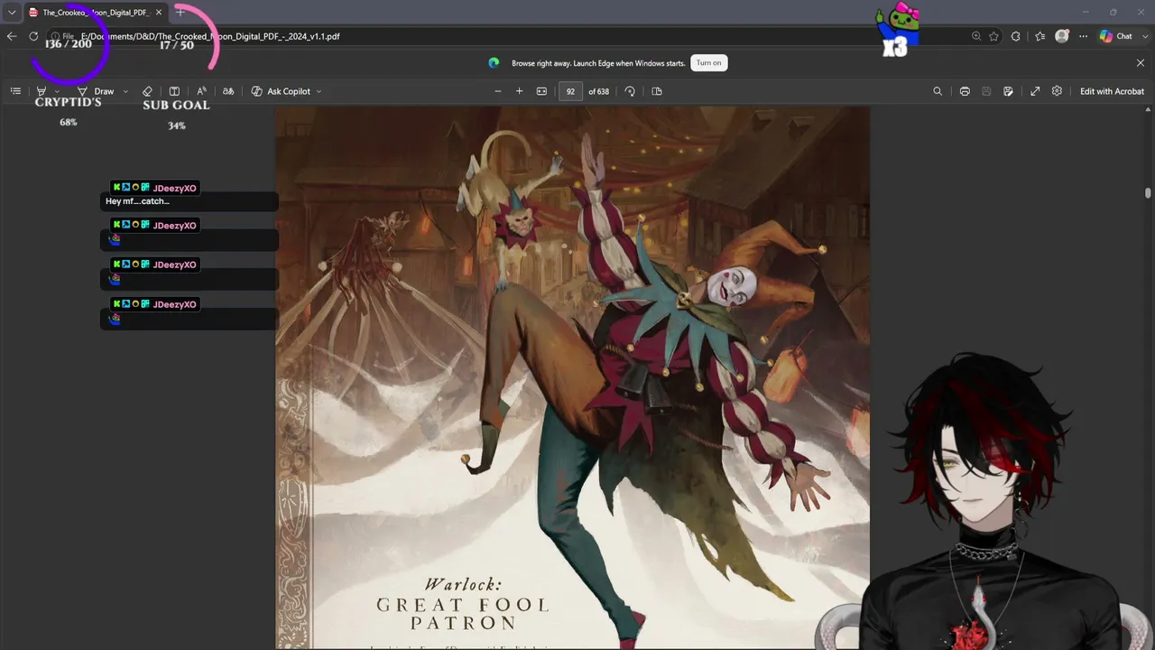The width and height of the screenshot is (1155, 650).
Task: Click the address bar file path
Action: (210, 36)
